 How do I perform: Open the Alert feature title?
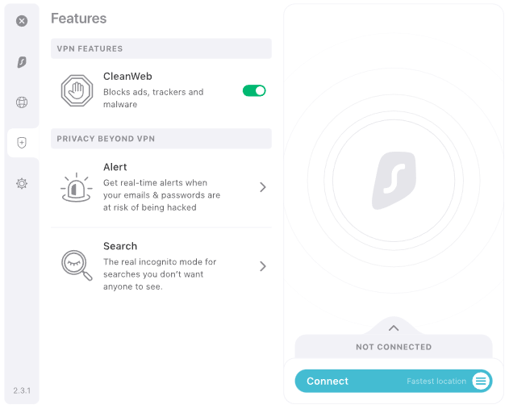click(x=115, y=167)
